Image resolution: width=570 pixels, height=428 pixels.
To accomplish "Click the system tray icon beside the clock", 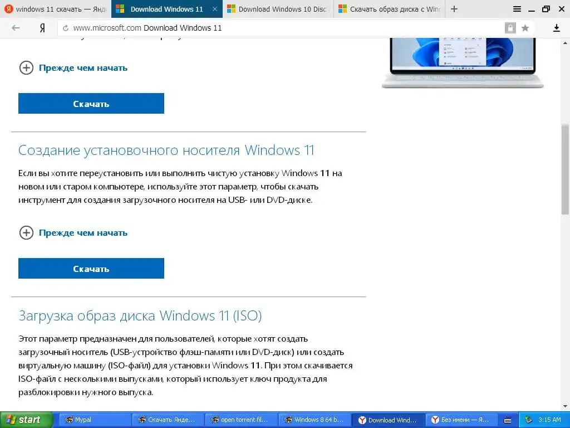I will [529, 420].
